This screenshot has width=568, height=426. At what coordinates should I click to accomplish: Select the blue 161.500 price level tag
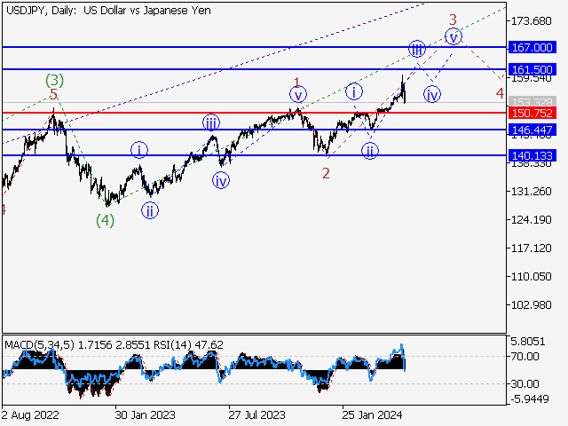click(532, 69)
